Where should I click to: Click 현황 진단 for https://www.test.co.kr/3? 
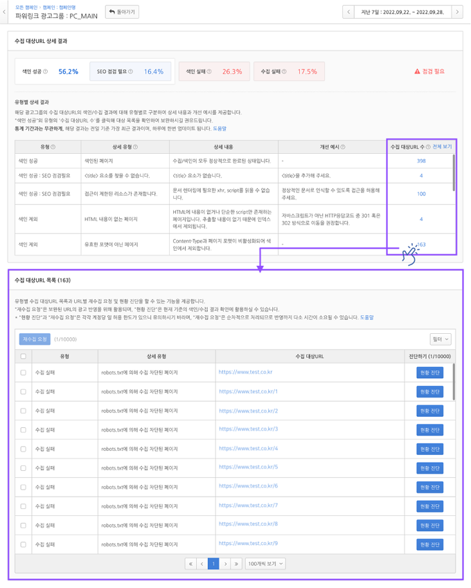[x=429, y=429]
